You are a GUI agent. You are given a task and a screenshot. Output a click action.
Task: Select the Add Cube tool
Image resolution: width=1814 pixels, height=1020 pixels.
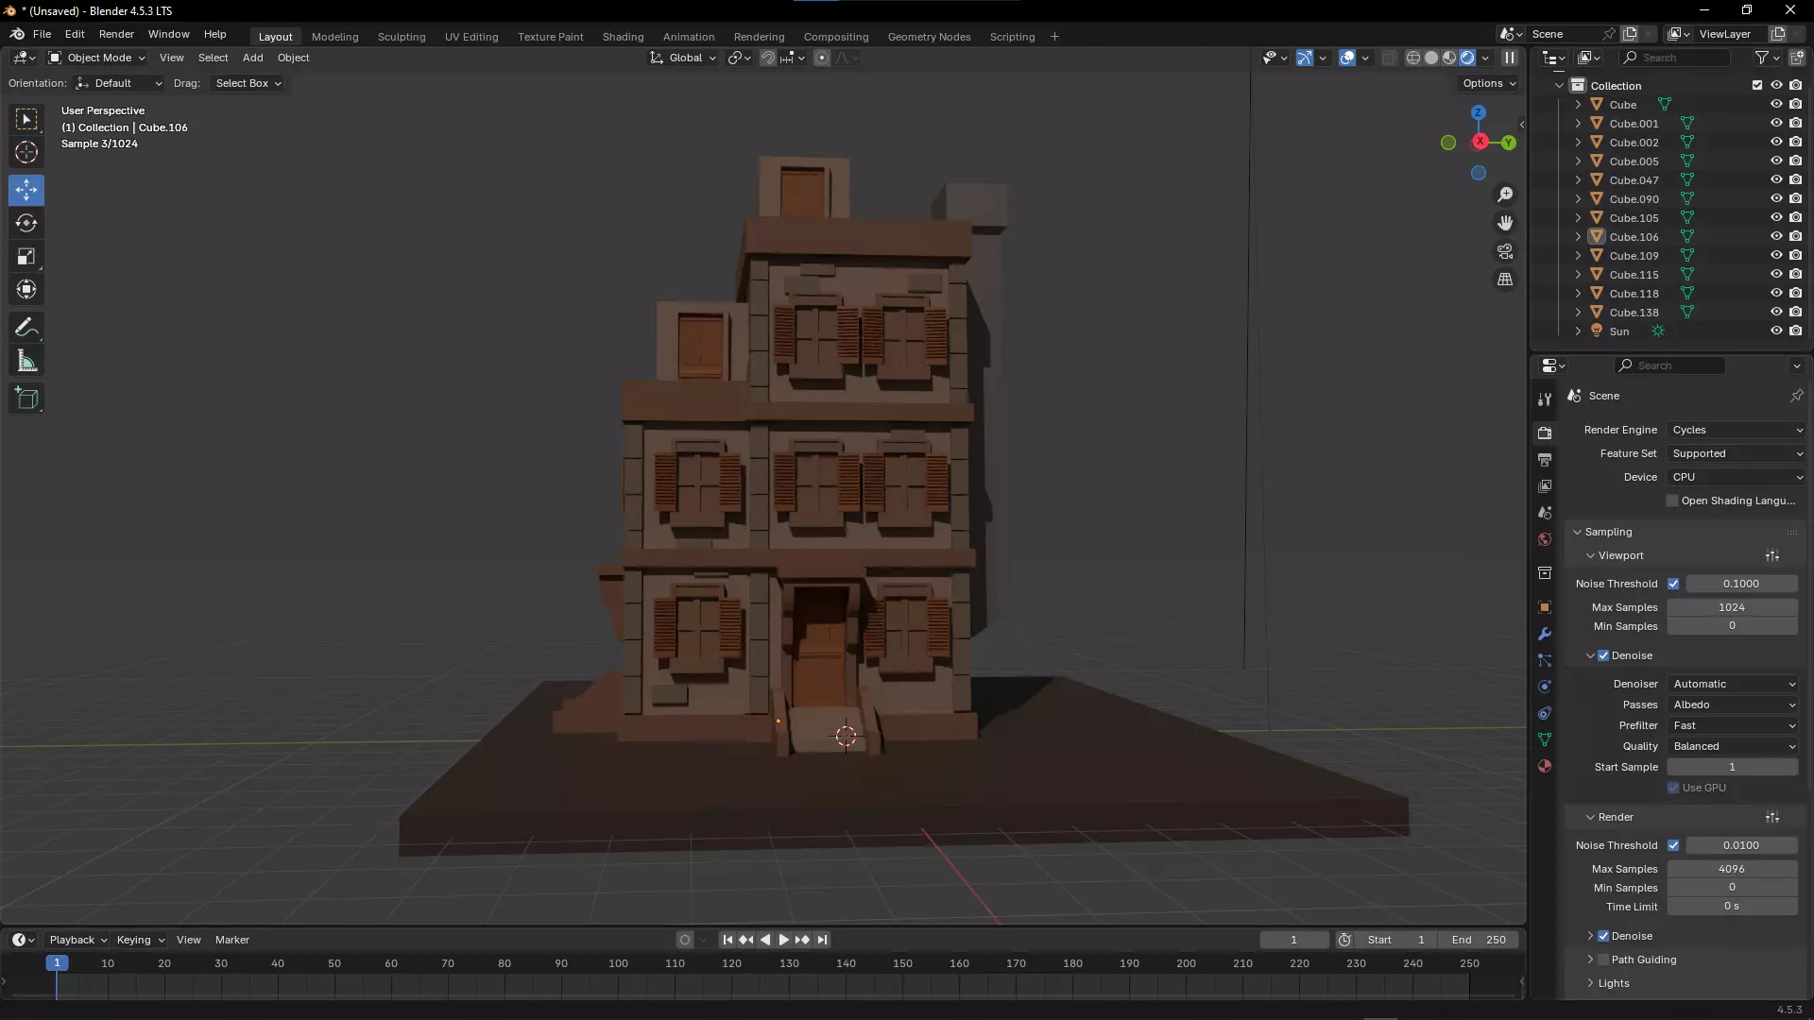[26, 399]
